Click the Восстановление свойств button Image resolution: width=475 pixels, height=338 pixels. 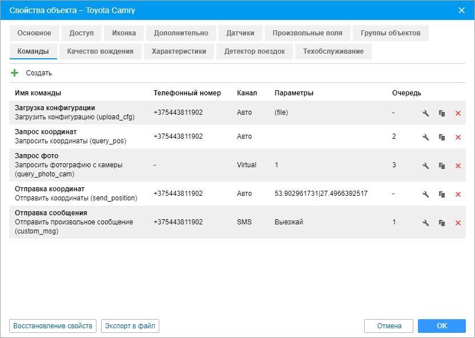(53, 326)
